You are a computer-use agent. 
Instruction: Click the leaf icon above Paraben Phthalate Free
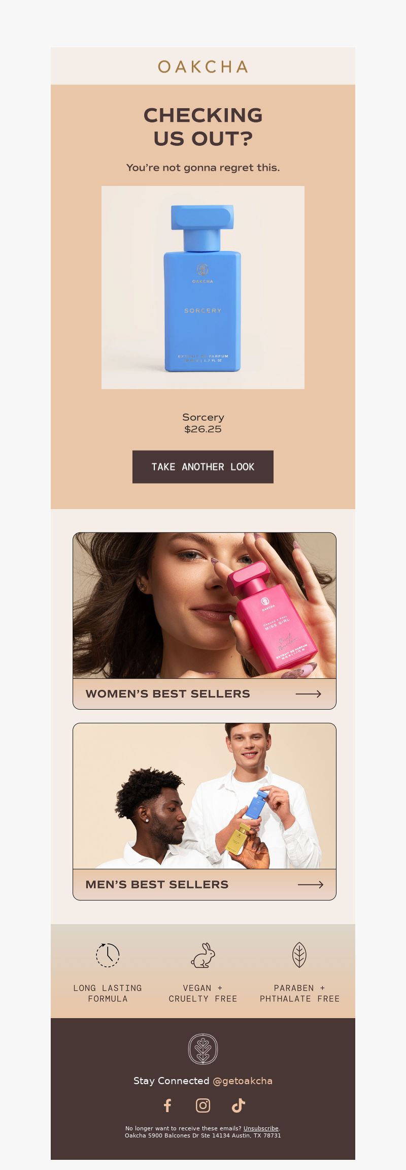click(299, 955)
